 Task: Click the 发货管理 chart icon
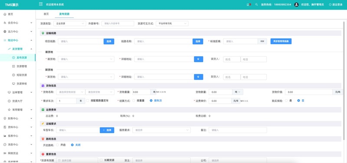[9, 49]
